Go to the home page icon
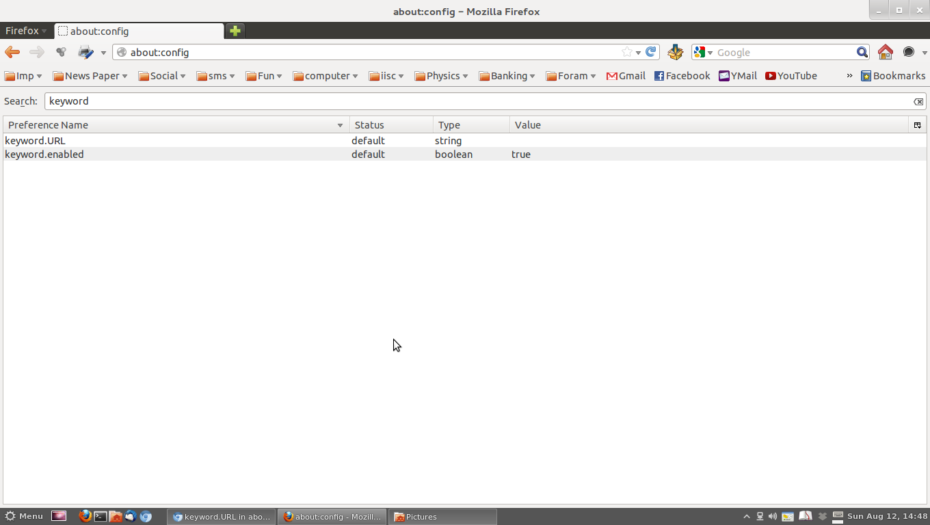This screenshot has height=525, width=930. pyautogui.click(x=886, y=52)
